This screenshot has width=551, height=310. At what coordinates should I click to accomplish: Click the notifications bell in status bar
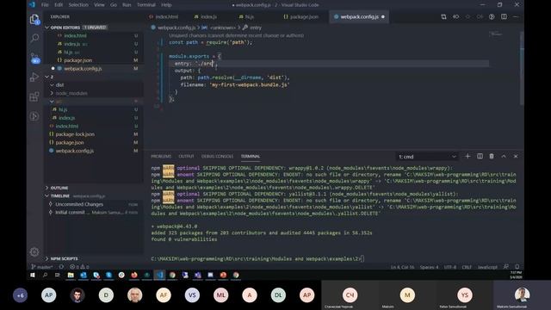(x=517, y=267)
